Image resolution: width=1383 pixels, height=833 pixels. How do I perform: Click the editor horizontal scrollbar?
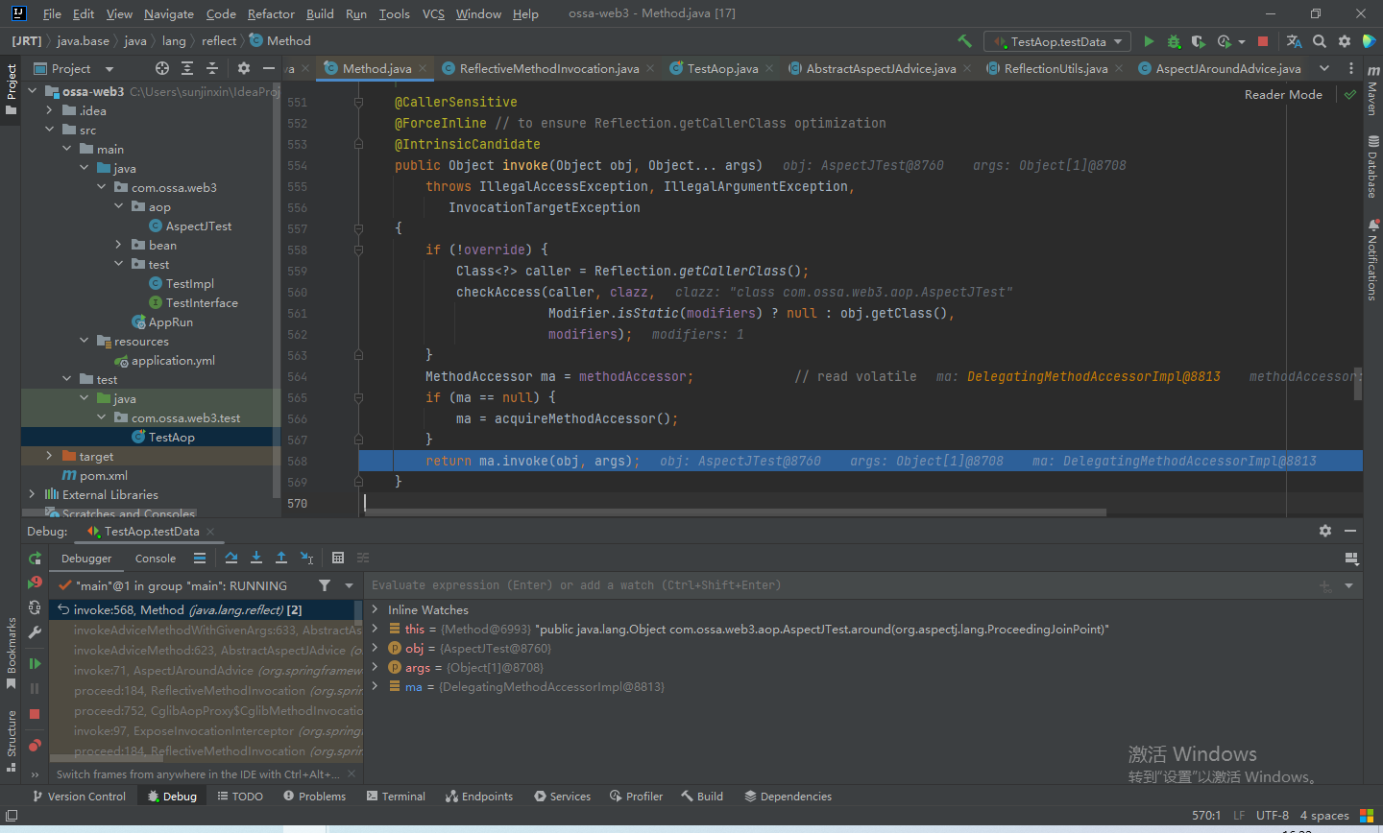(x=736, y=512)
